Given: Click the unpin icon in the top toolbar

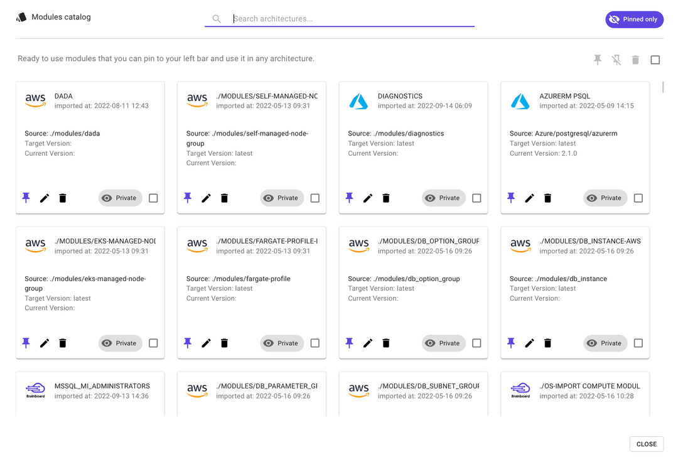Looking at the screenshot, I should pyautogui.click(x=616, y=60).
